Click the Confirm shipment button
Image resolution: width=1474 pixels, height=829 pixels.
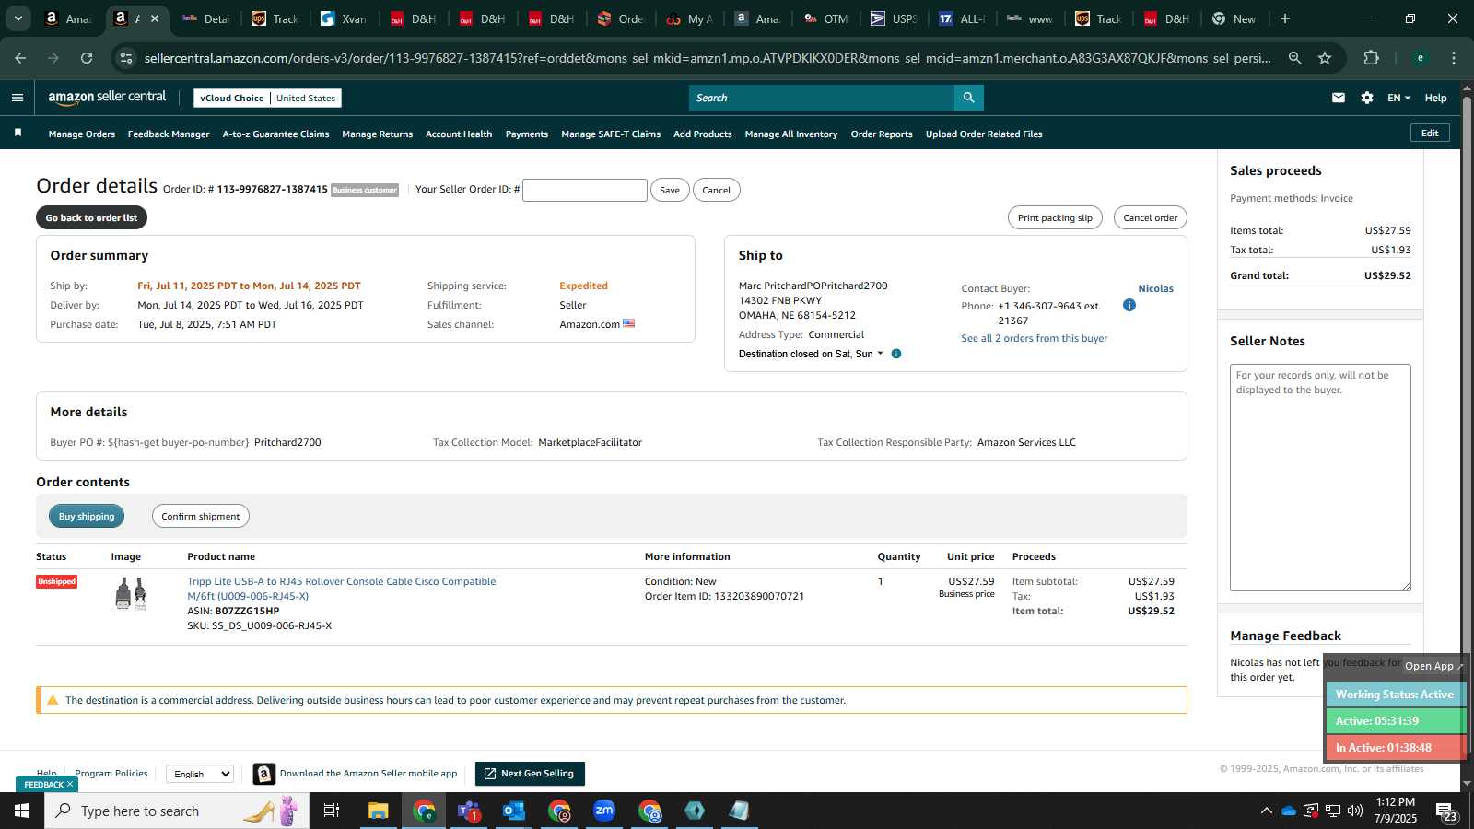coord(201,516)
